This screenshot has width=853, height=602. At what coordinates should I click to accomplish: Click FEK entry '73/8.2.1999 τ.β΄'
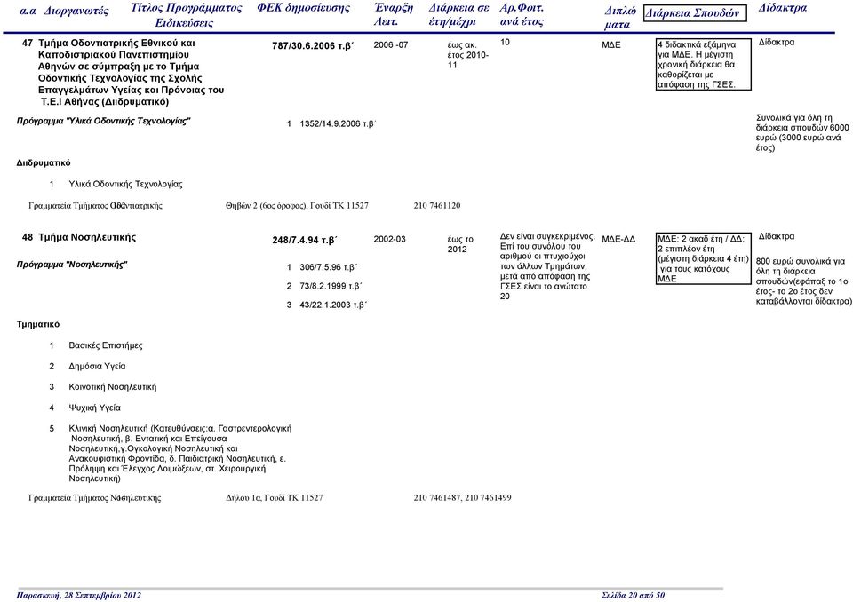[331, 286]
